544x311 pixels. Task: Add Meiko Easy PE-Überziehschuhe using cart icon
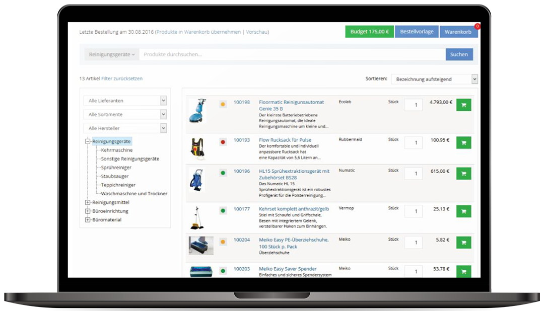coord(463,243)
